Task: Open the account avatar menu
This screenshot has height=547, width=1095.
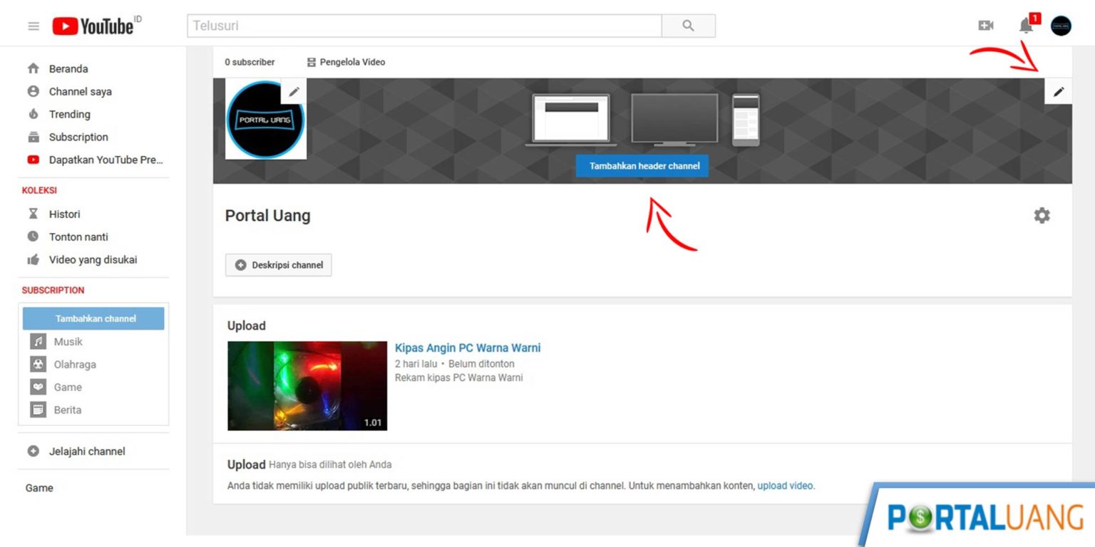Action: click(1061, 26)
